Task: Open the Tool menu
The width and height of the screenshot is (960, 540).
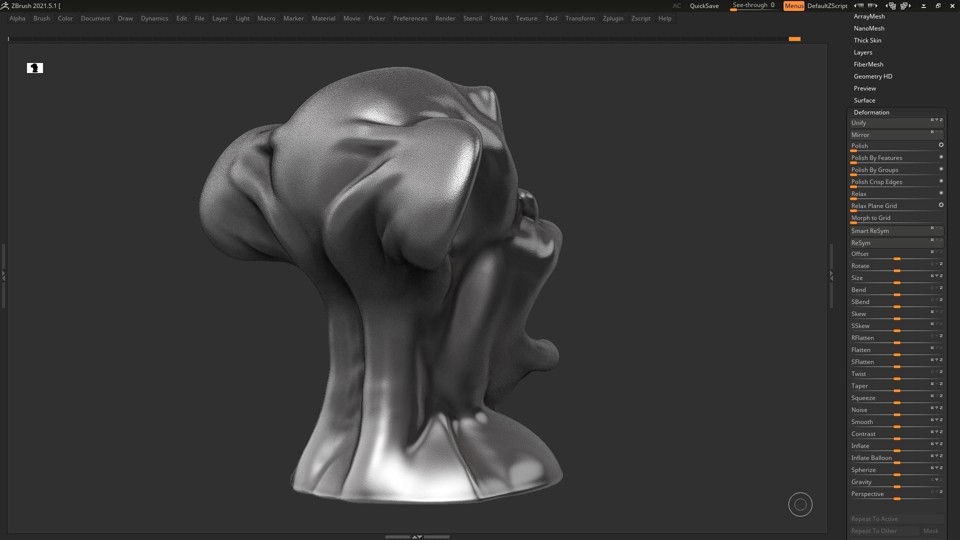Action: pyautogui.click(x=551, y=18)
